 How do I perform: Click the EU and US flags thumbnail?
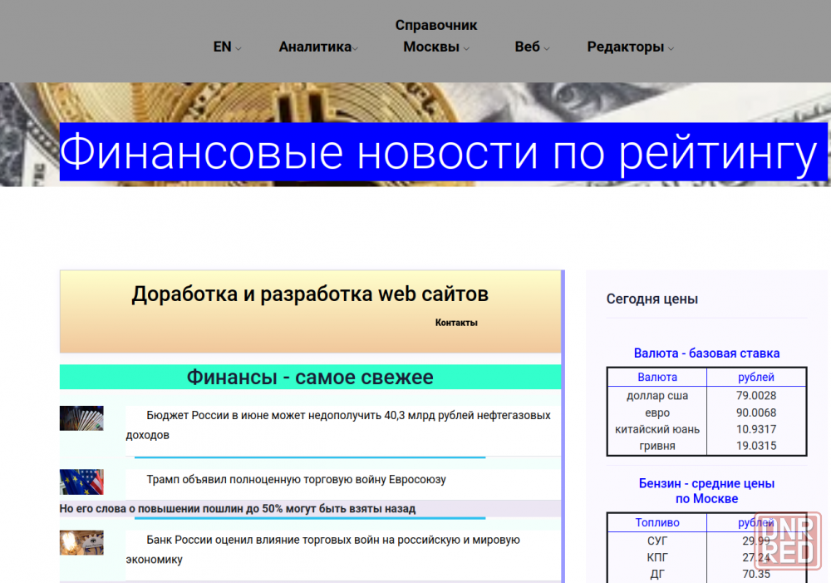pyautogui.click(x=81, y=482)
